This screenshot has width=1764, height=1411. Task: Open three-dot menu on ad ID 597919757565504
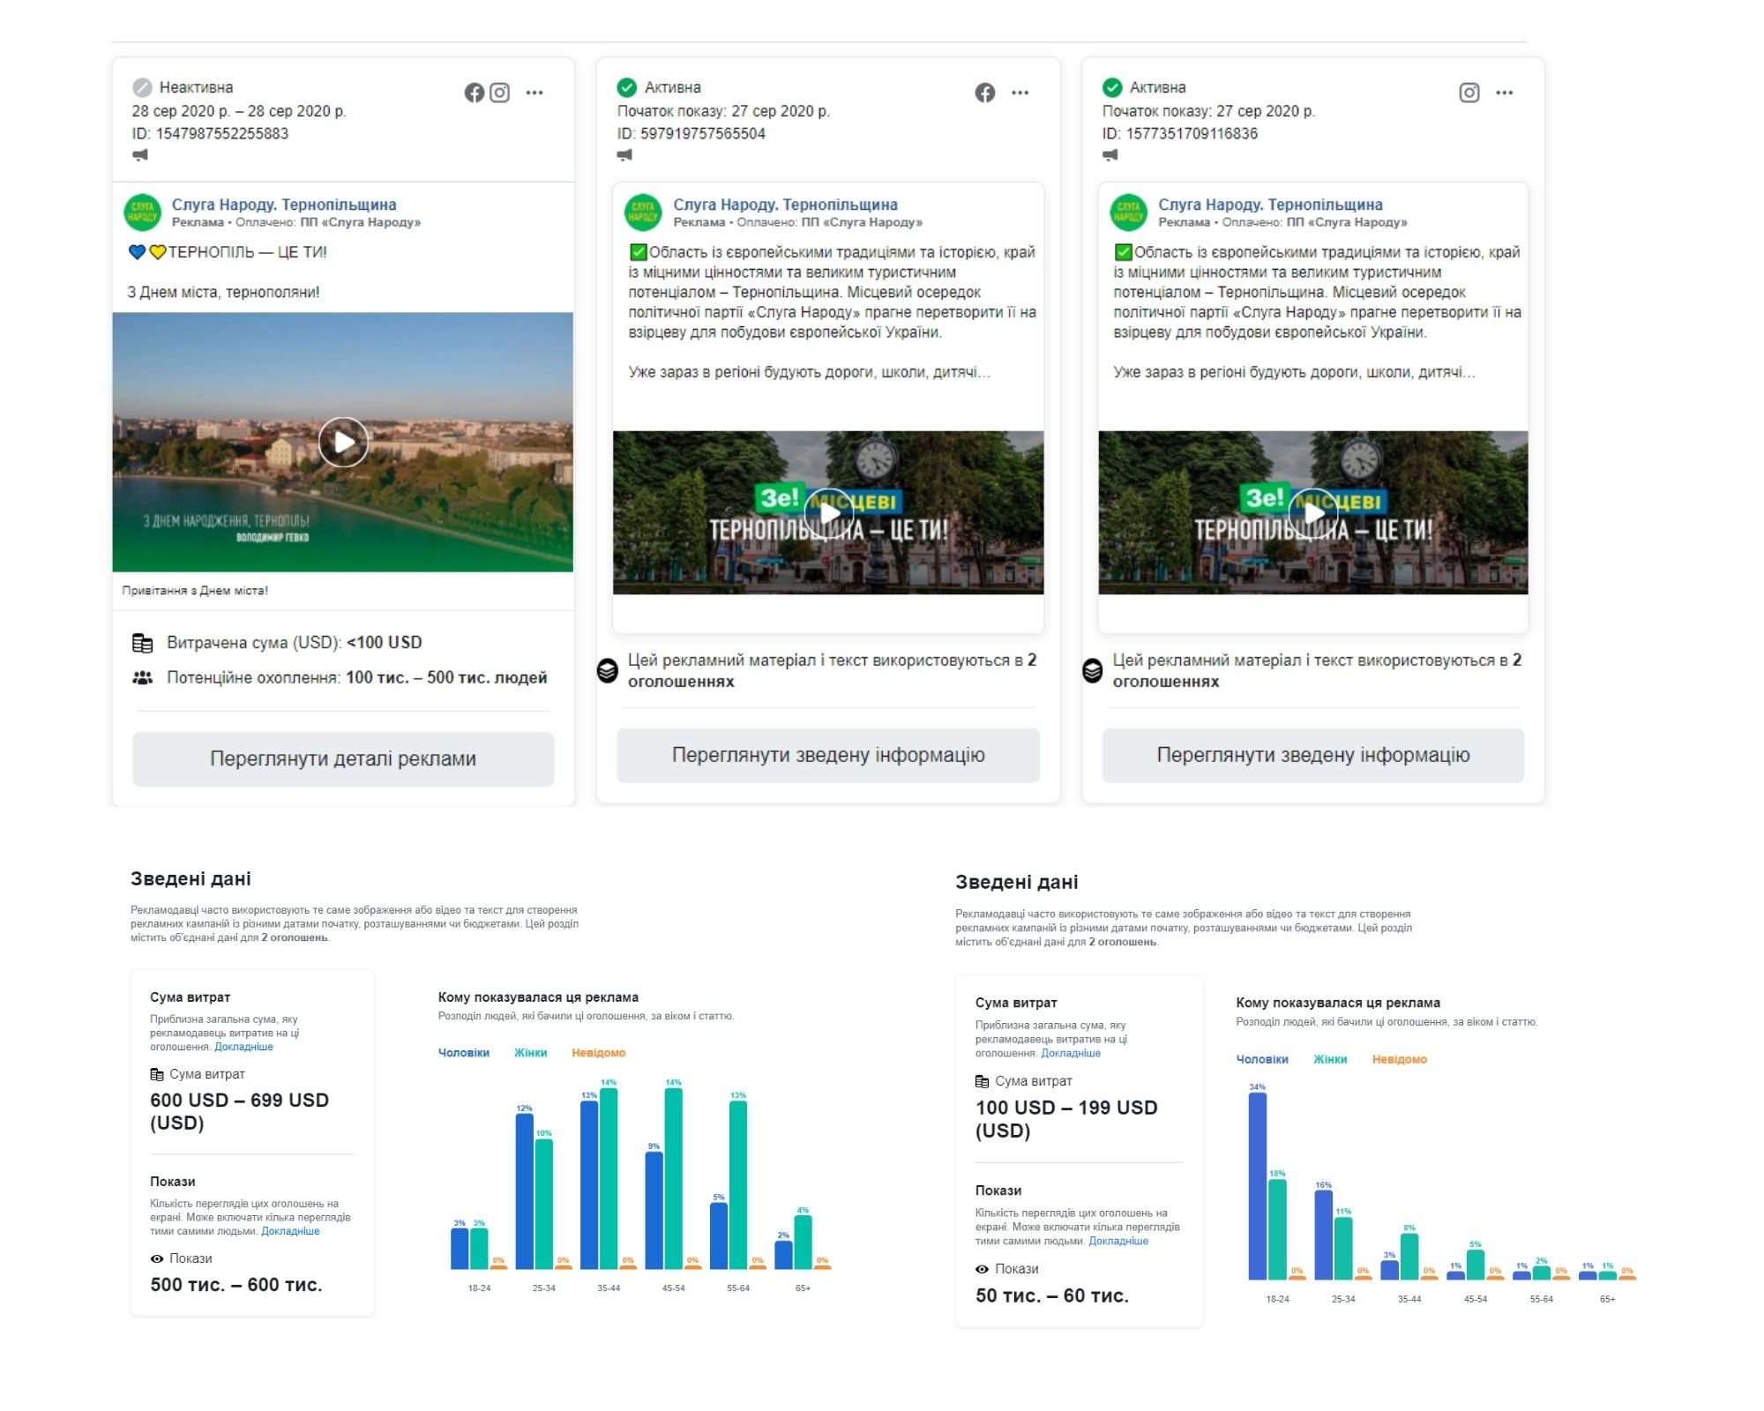(1020, 93)
